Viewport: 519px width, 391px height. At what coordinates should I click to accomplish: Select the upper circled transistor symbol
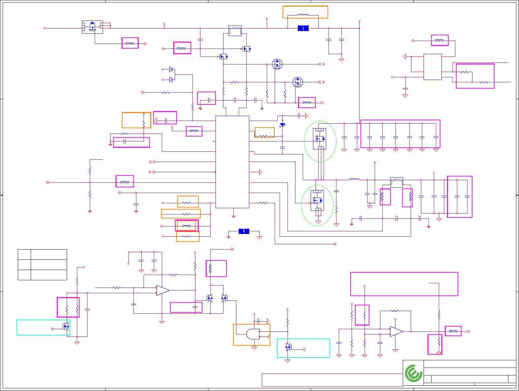click(x=277, y=64)
